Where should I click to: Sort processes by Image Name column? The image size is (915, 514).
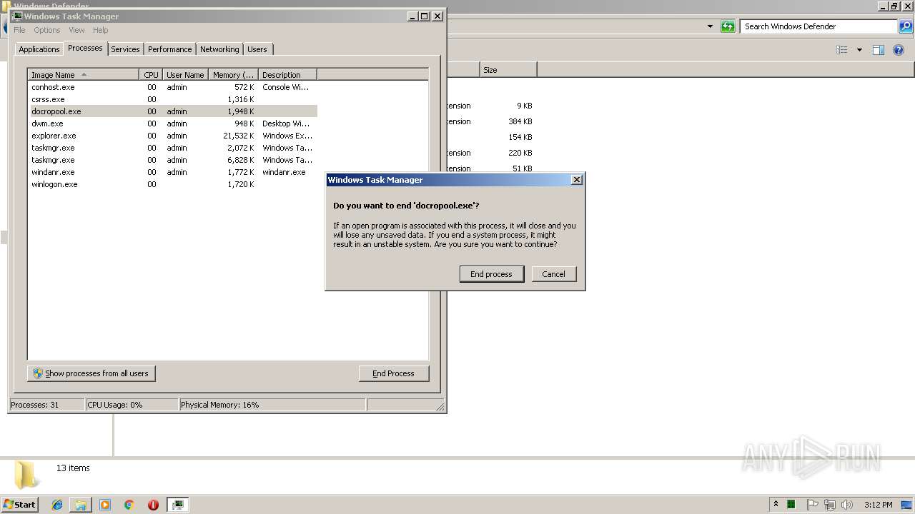(x=83, y=75)
